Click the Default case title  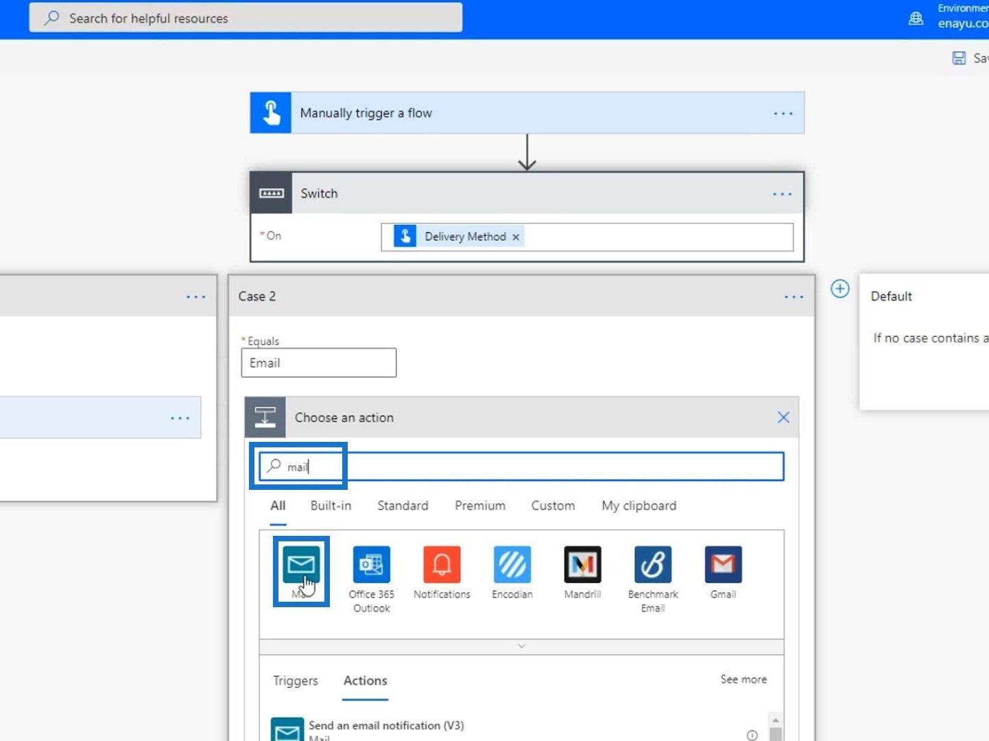click(x=892, y=296)
